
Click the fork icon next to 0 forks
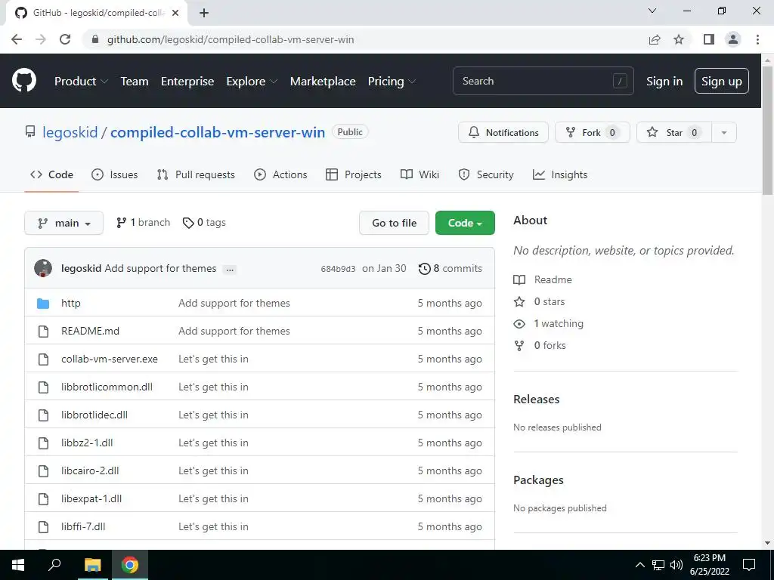pyautogui.click(x=519, y=346)
